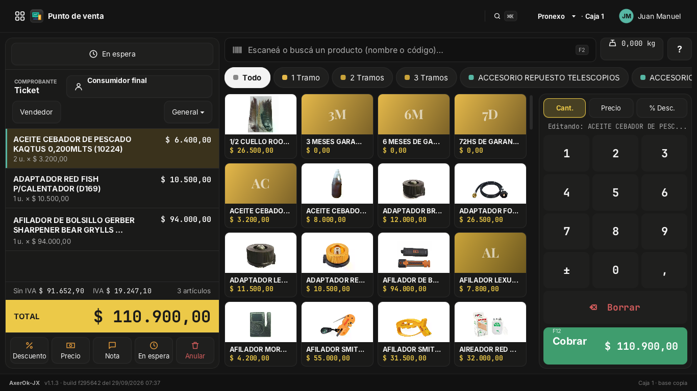697x391 pixels.
Task: Click the barcode scanner icon
Action: click(x=237, y=50)
